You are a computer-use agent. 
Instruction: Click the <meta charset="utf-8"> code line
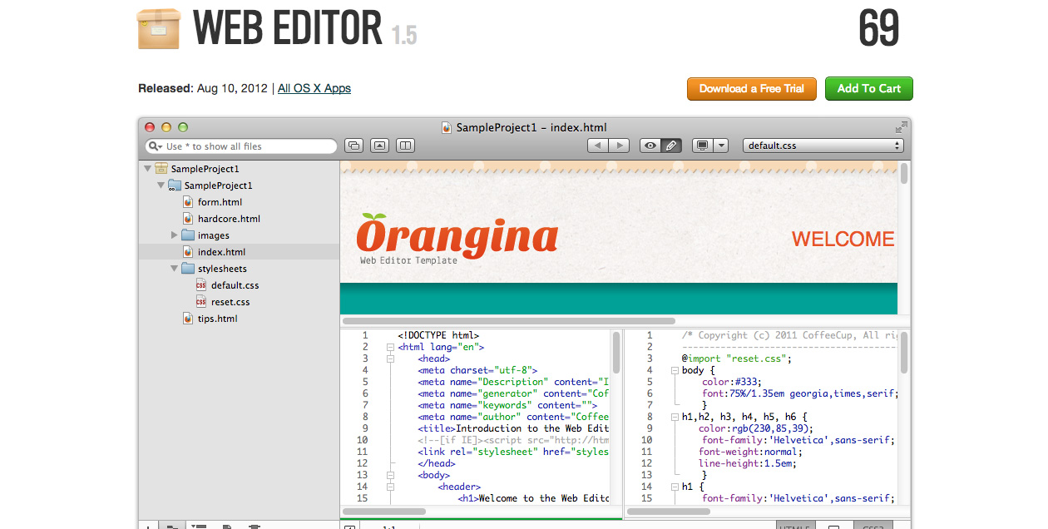478,371
